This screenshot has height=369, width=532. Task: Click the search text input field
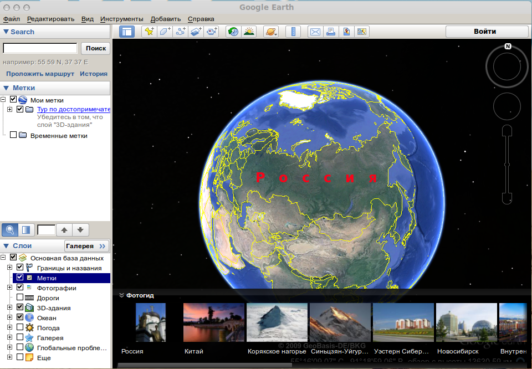point(40,48)
